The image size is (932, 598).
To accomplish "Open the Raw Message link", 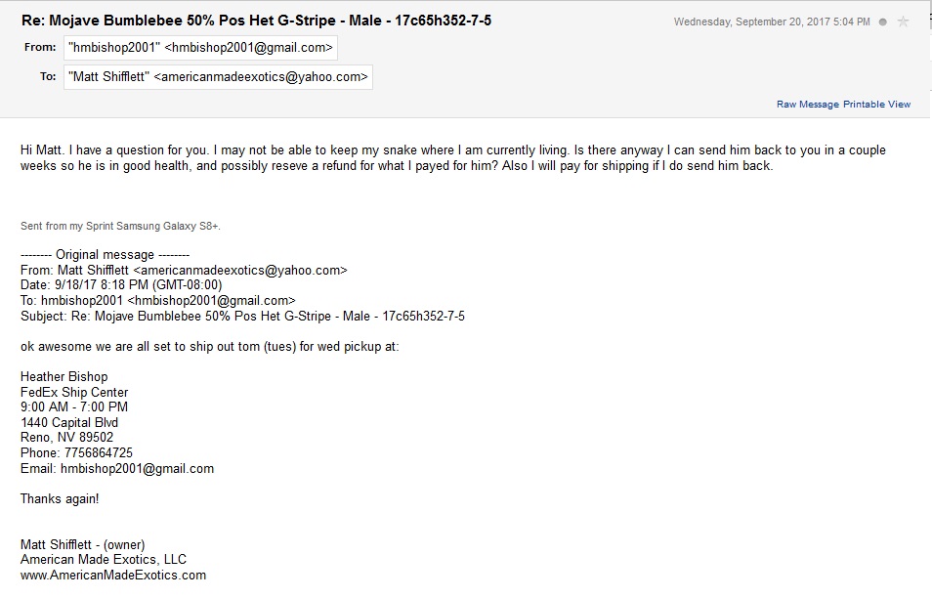I will (x=808, y=104).
